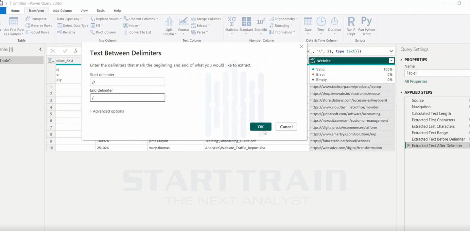Open the Split Column tool
The height and width of the screenshot is (231, 470).
coord(169,26)
